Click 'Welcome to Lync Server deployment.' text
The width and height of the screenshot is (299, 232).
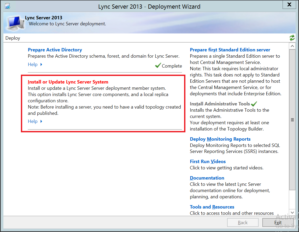click(68, 24)
